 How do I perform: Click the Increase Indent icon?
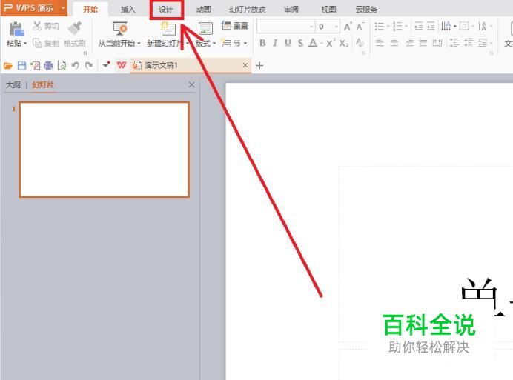(431, 26)
